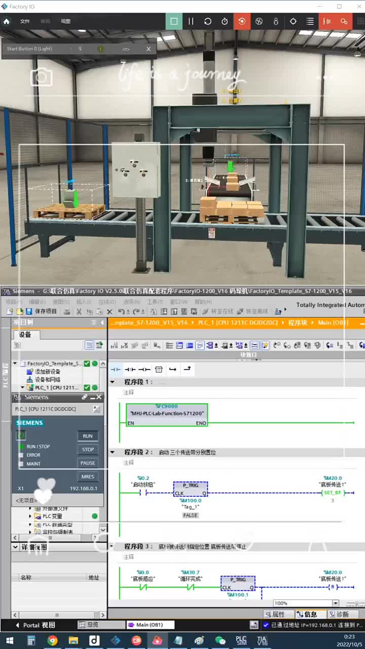365x649 pixels.
Task: Open the Main (OB1) tab in bottom bar
Action: 151,625
